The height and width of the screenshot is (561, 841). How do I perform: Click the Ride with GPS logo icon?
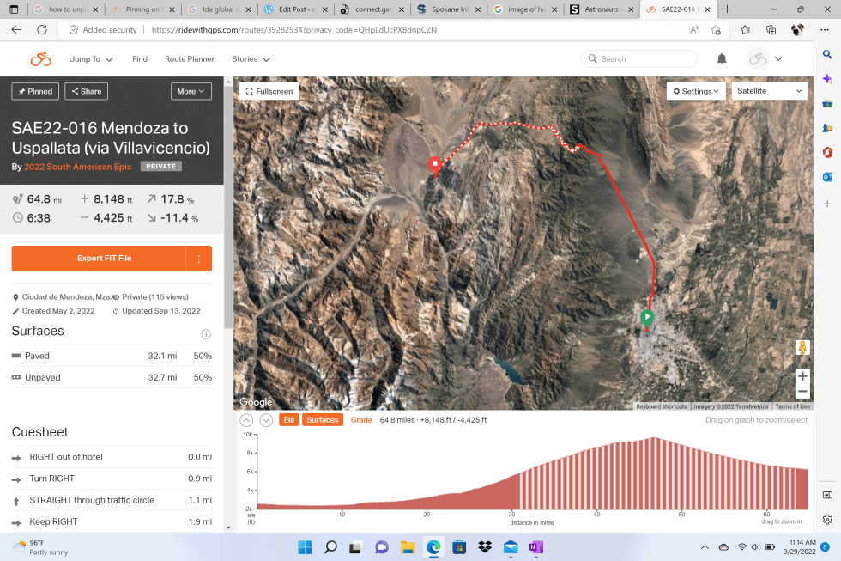point(40,59)
